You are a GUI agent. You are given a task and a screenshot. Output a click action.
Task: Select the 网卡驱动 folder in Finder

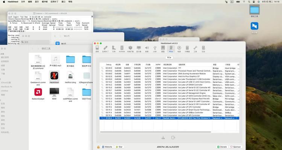point(70,59)
